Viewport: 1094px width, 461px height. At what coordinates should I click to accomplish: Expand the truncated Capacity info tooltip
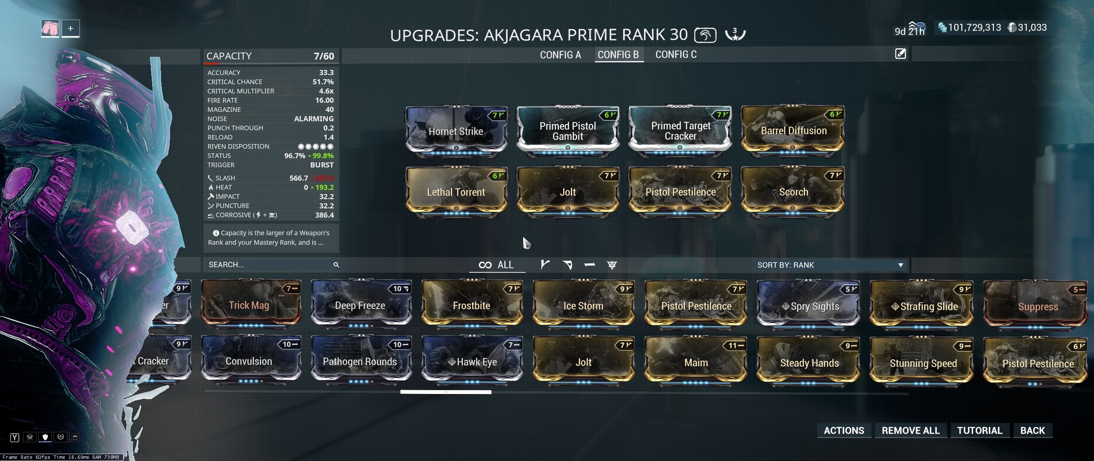pyautogui.click(x=271, y=238)
